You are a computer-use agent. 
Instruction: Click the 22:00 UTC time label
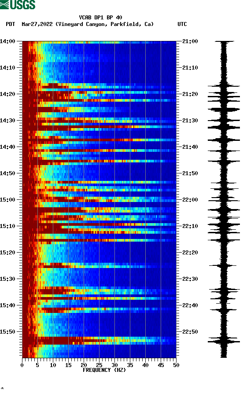[x=190, y=200]
